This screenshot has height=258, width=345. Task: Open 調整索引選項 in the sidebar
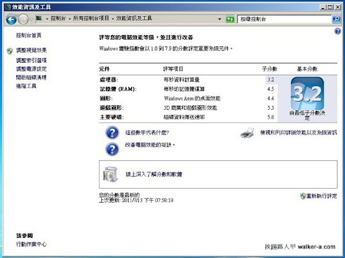(31, 60)
